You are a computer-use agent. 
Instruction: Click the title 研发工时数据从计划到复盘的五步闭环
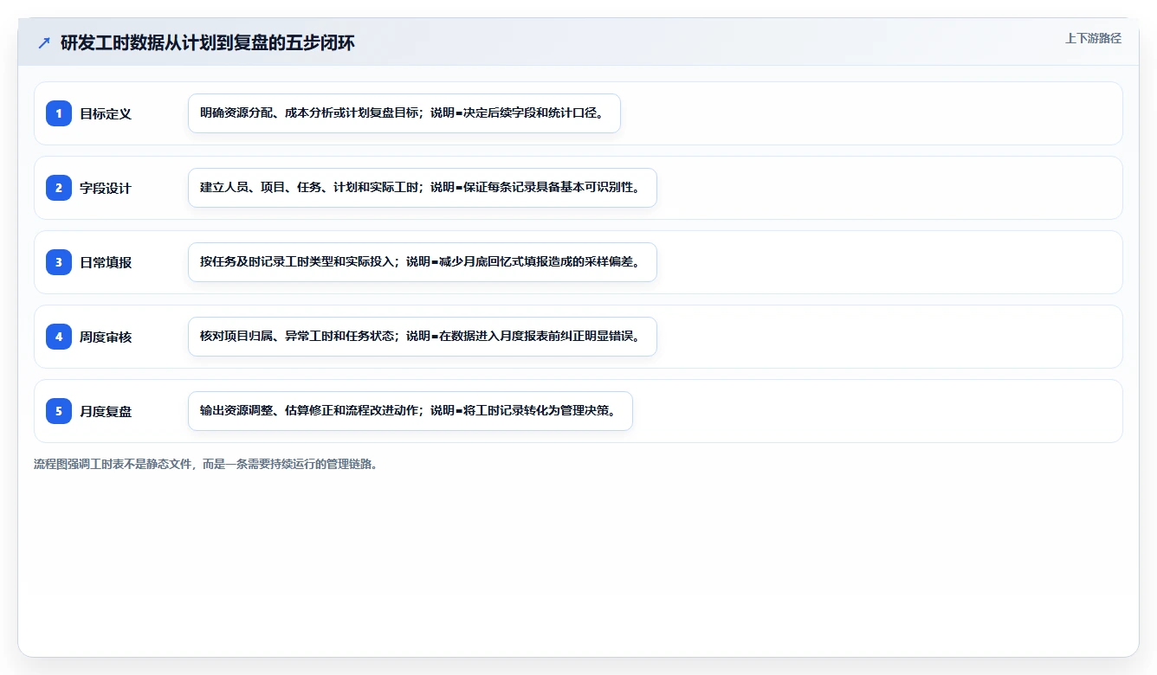click(208, 42)
